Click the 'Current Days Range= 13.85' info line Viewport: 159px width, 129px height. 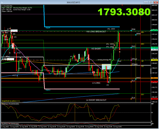point(22,10)
